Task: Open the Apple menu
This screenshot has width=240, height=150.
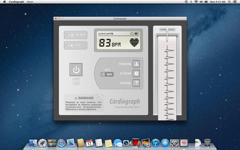Action: 4,2
